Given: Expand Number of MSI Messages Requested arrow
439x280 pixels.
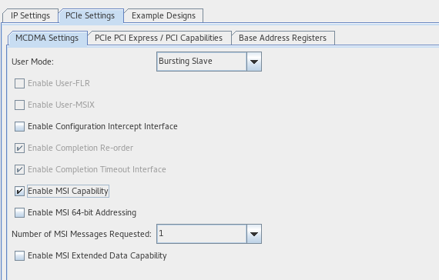Looking at the screenshot, I should point(254,234).
